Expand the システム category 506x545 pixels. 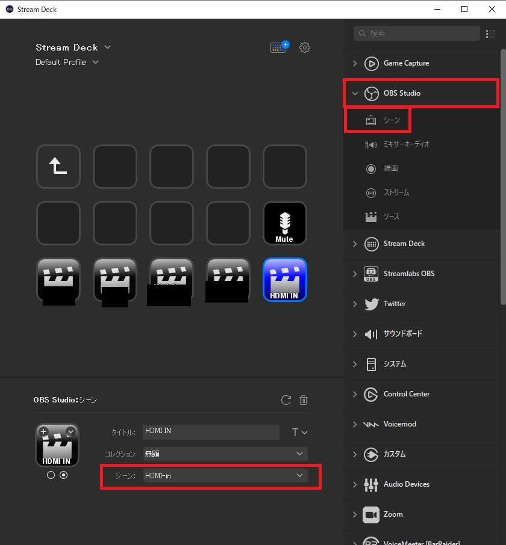(355, 365)
